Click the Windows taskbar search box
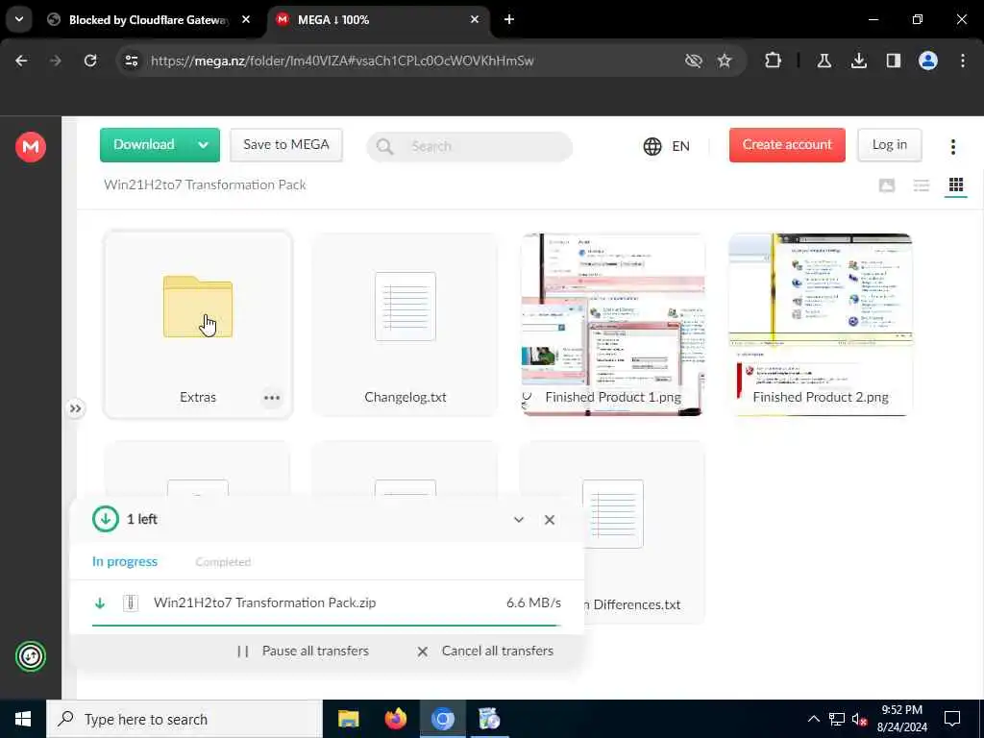Image resolution: width=984 pixels, height=738 pixels. coord(184,719)
